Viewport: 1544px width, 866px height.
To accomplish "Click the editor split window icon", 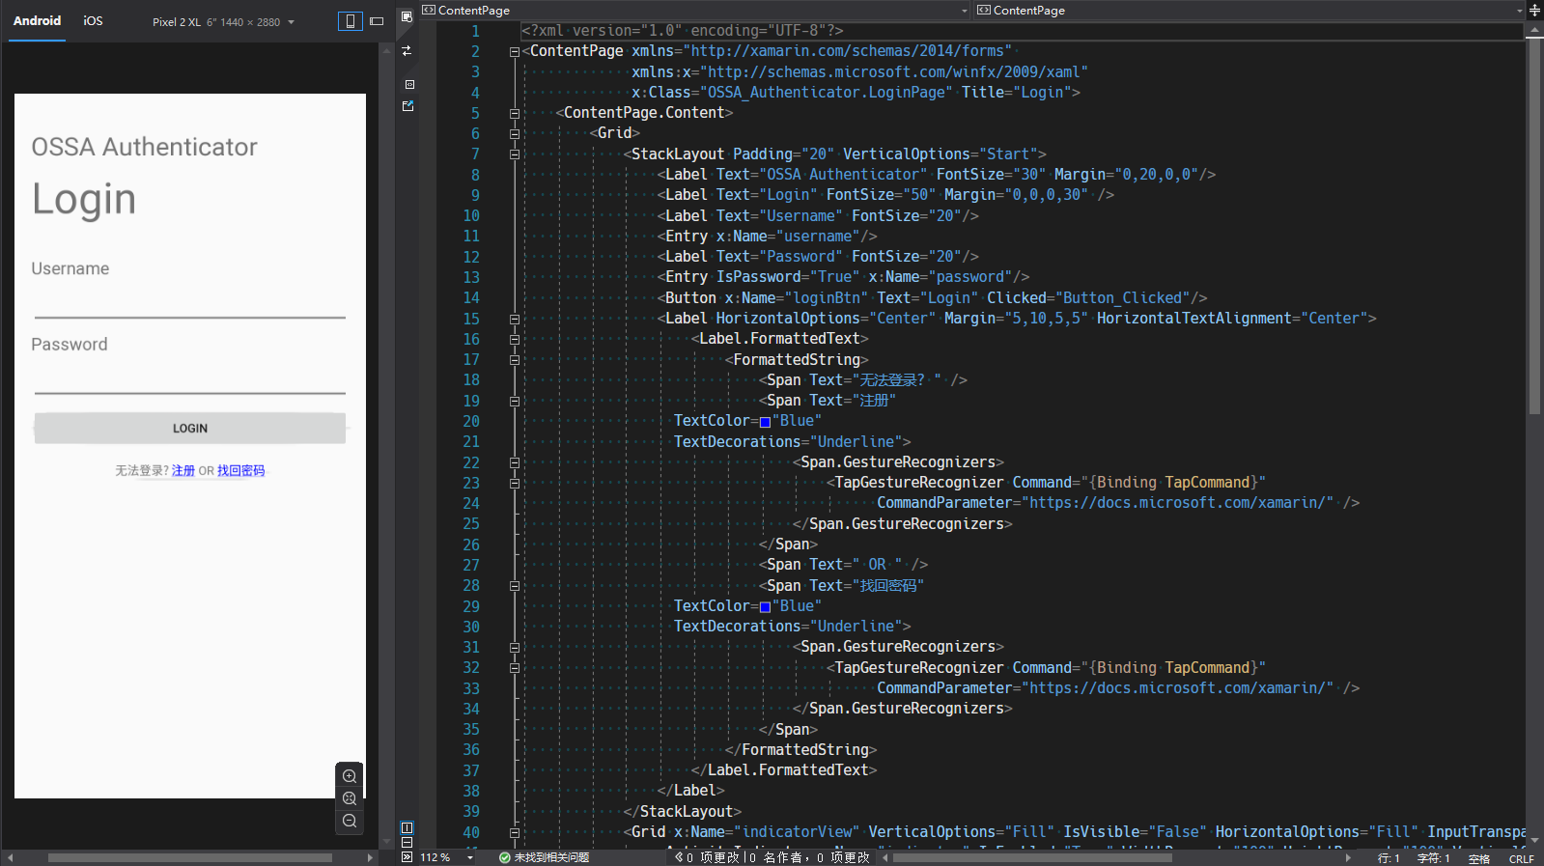I will click(x=1534, y=11).
